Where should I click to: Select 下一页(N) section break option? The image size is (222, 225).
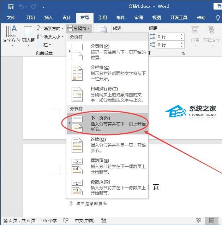107,124
